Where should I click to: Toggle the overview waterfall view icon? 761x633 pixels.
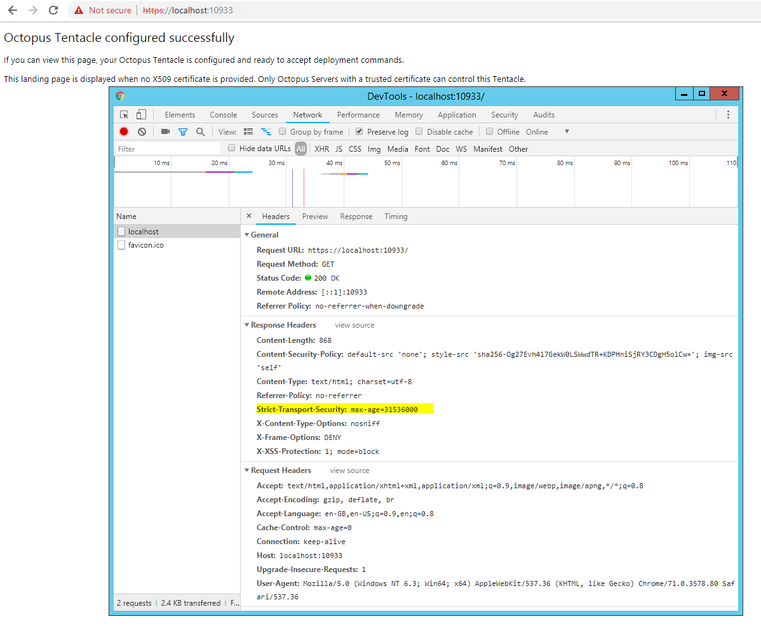266,131
